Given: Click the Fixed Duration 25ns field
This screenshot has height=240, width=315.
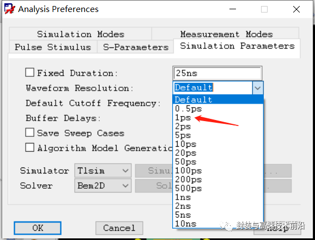Looking at the screenshot, I should [217, 73].
